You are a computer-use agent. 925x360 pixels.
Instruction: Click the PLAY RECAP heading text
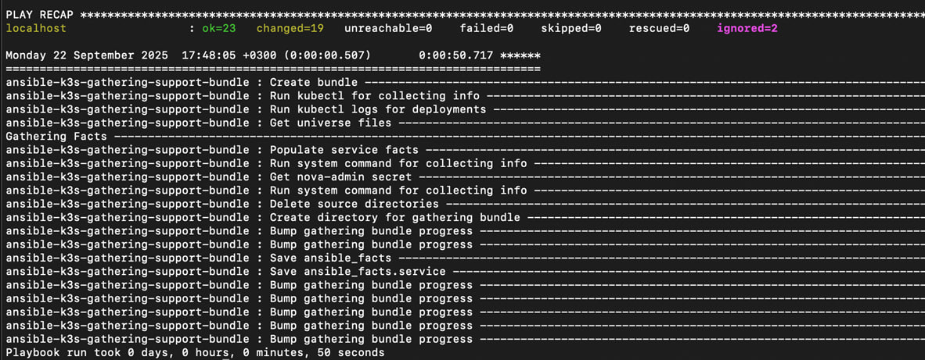tap(40, 14)
